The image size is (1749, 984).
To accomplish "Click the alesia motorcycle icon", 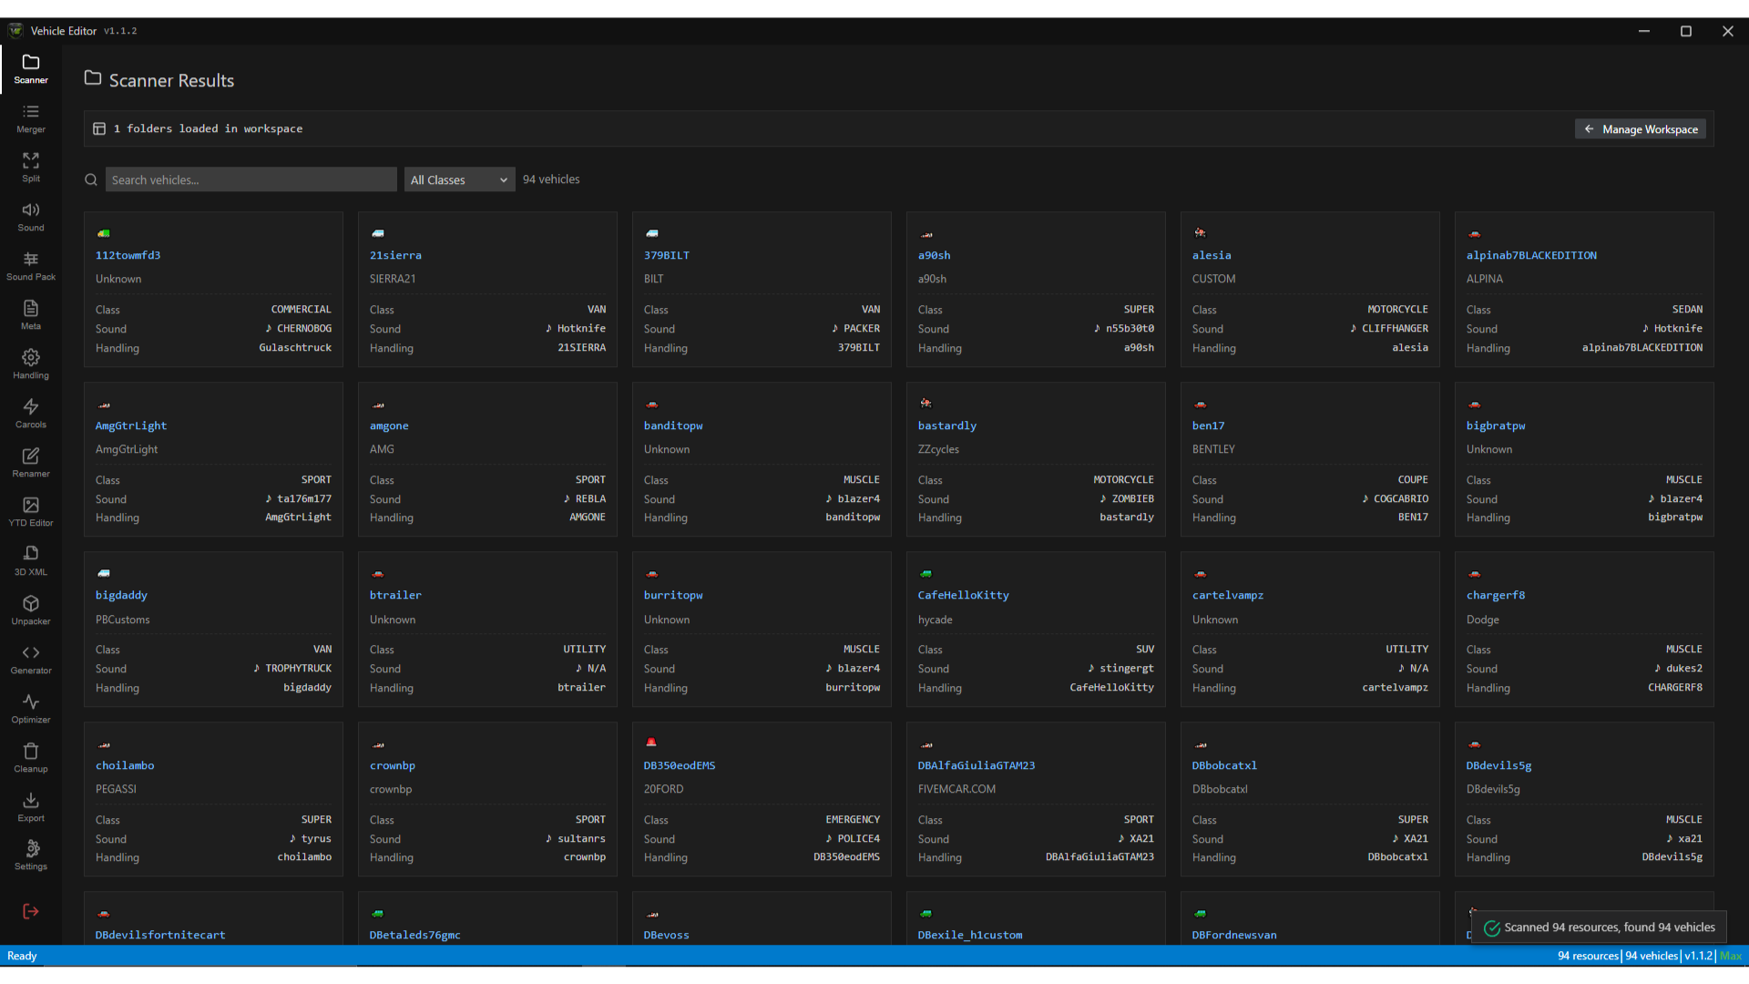I will pos(1200,232).
